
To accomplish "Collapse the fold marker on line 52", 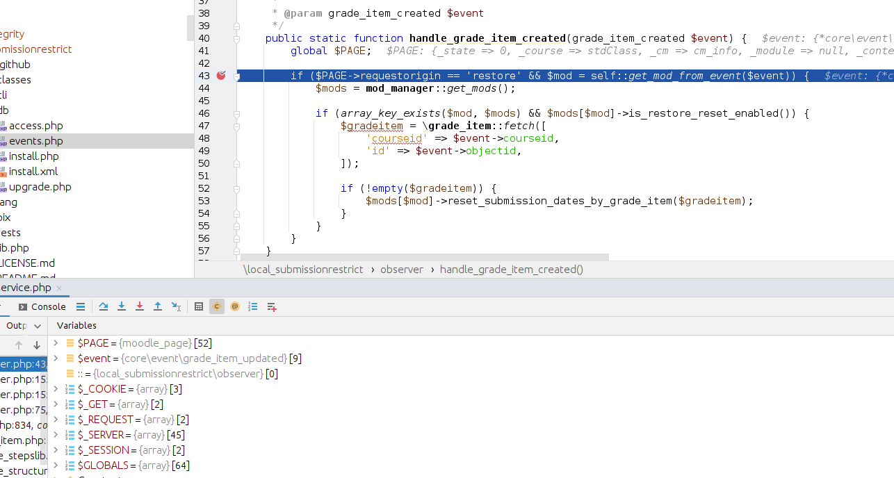I will coord(237,188).
